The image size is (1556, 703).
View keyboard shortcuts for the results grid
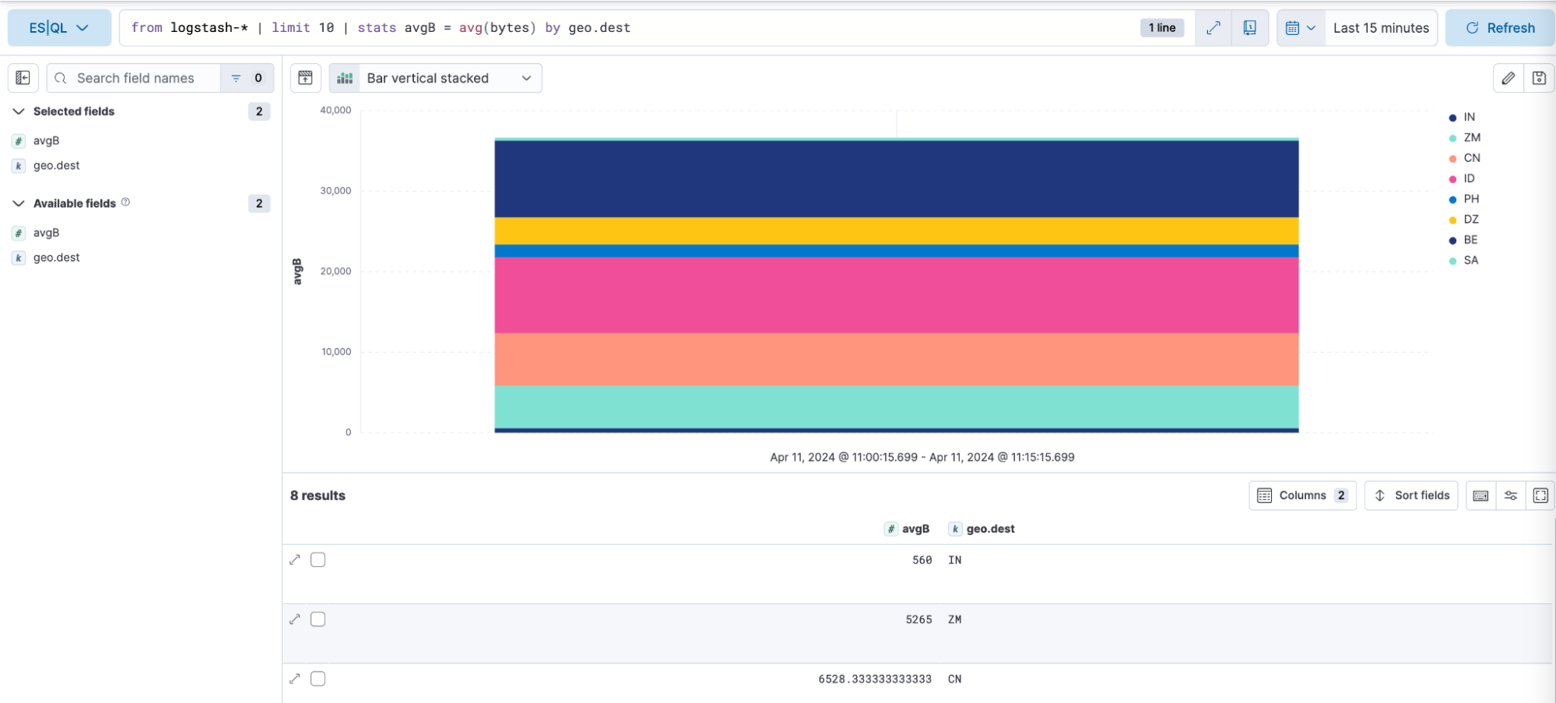click(1480, 495)
